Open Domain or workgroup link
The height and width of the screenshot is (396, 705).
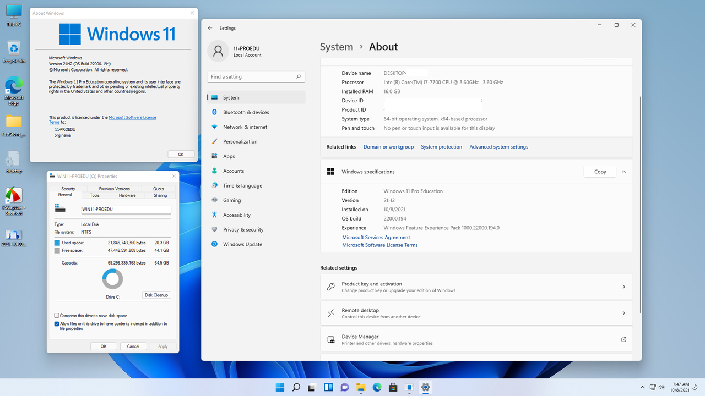(388, 147)
